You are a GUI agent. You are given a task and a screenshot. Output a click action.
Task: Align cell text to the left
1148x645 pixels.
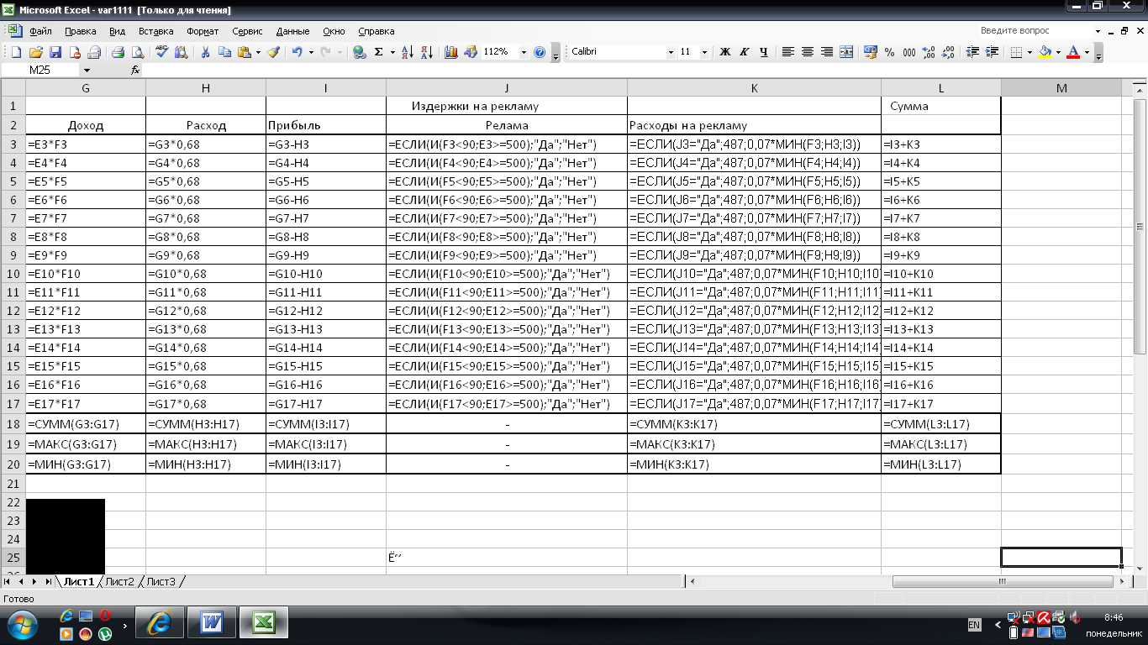tap(788, 52)
